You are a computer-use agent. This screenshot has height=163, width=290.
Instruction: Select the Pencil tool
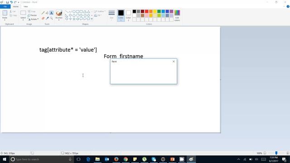coord(43,13)
